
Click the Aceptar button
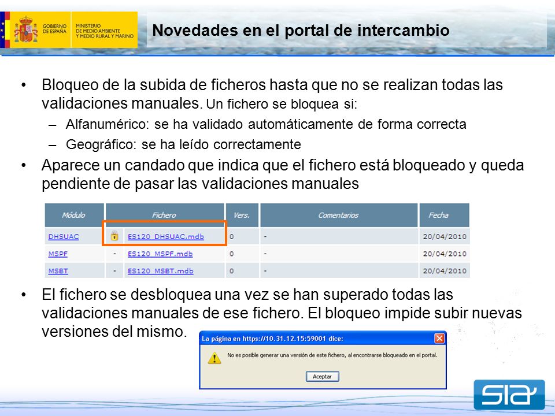[x=322, y=377]
